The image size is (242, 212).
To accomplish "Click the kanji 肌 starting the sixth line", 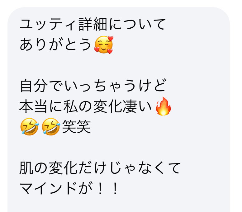I will pyautogui.click(x=26, y=168).
